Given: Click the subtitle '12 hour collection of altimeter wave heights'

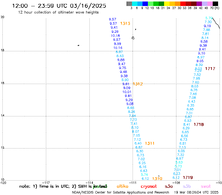Looking at the screenshot, I should pyautogui.click(x=58, y=12).
